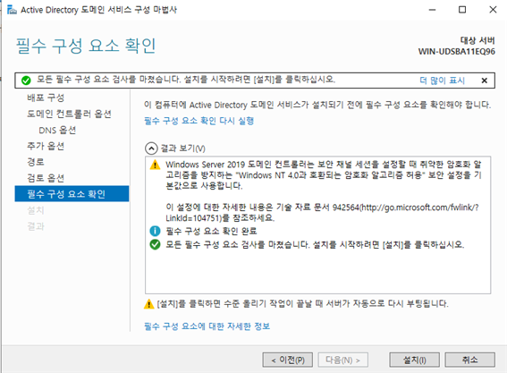Collapse the 결과 보기(V) results section
507x373 pixels.
tap(151, 148)
